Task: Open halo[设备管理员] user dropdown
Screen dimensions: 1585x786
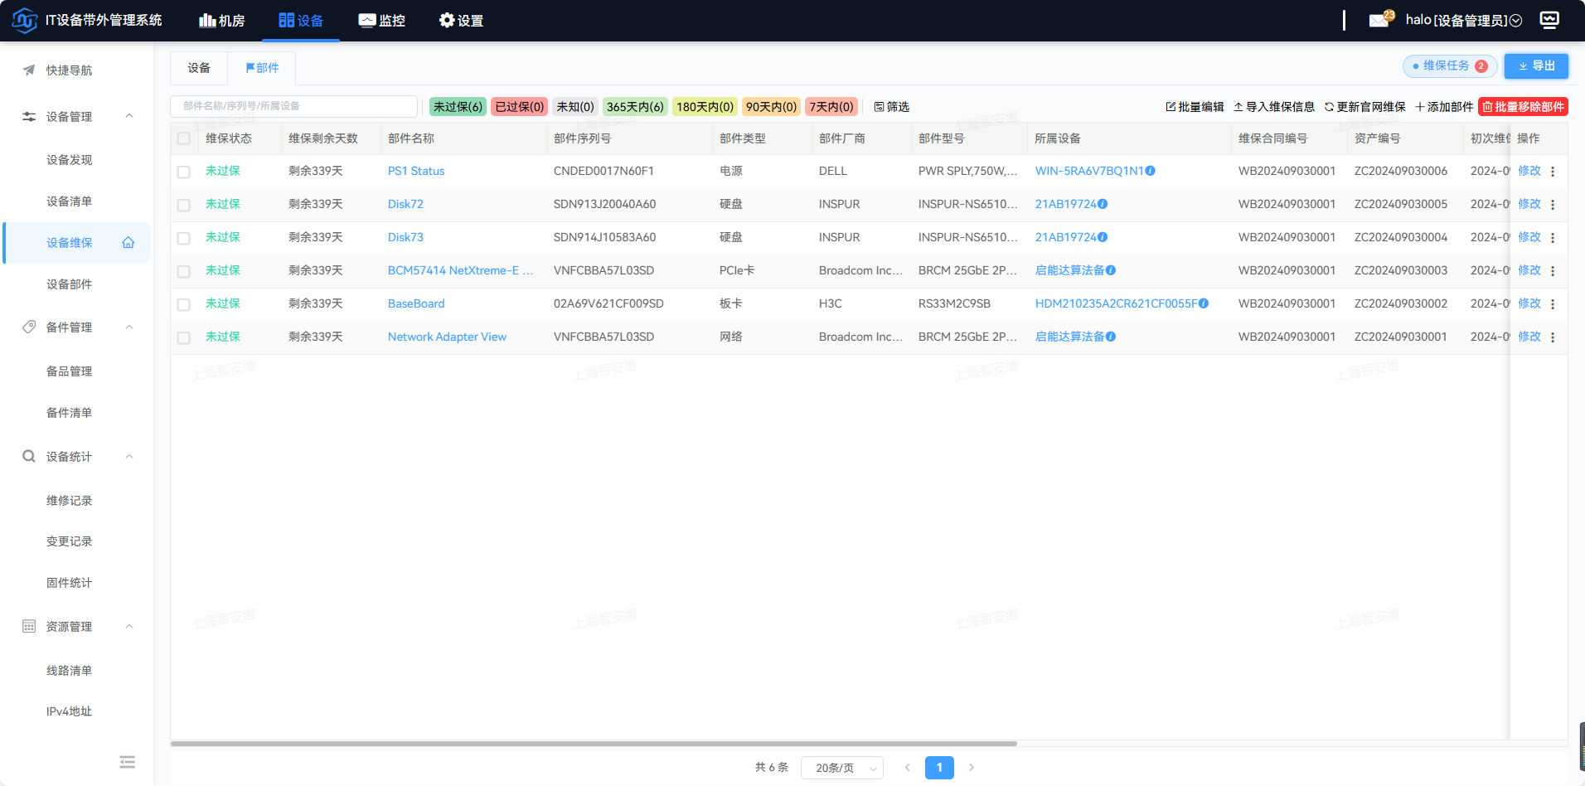Action: click(1463, 20)
